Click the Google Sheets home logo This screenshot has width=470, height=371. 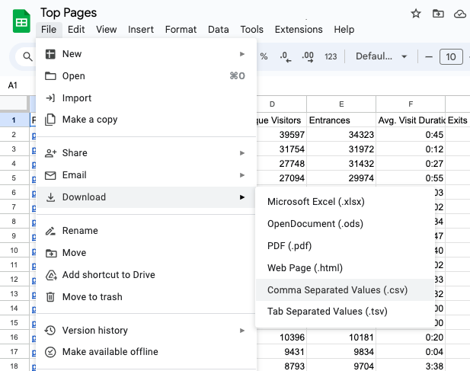(21, 21)
